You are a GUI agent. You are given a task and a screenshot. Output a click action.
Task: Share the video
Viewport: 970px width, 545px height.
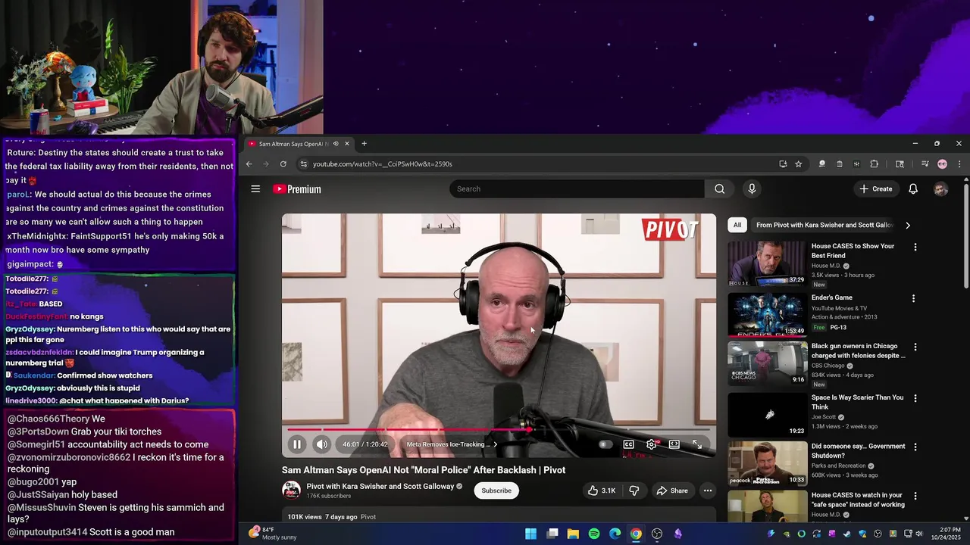click(x=672, y=490)
